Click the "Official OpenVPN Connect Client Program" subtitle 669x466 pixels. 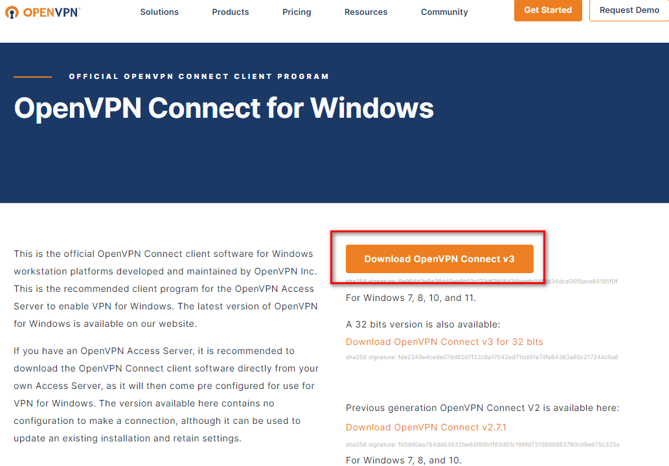pos(199,76)
